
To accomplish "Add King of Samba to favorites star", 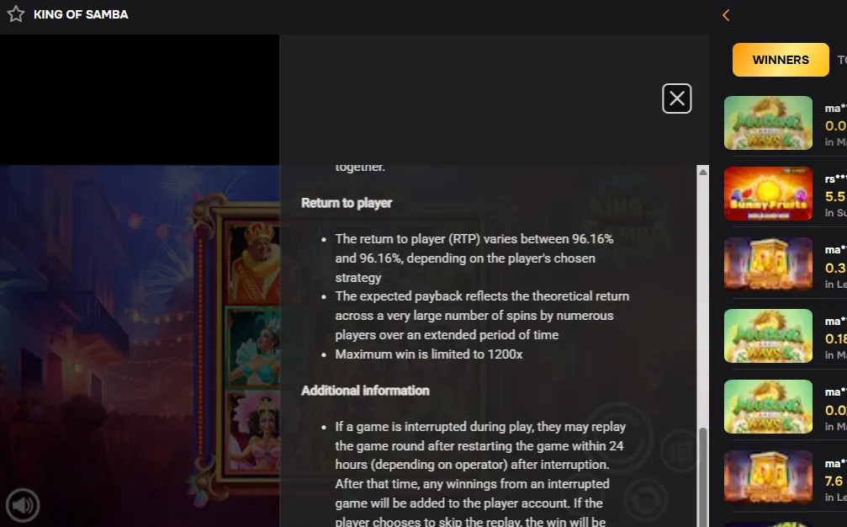I will pos(16,14).
